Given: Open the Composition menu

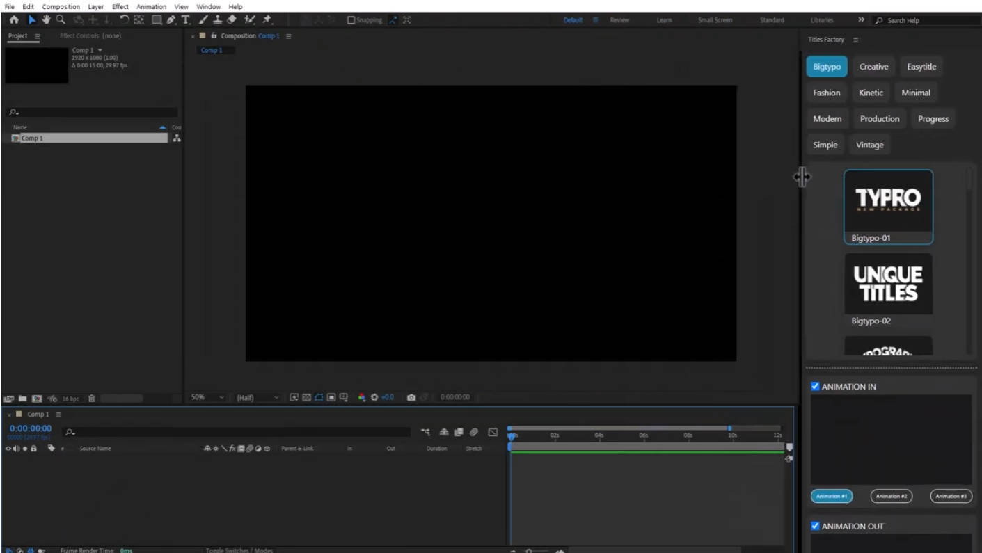Looking at the screenshot, I should [61, 6].
